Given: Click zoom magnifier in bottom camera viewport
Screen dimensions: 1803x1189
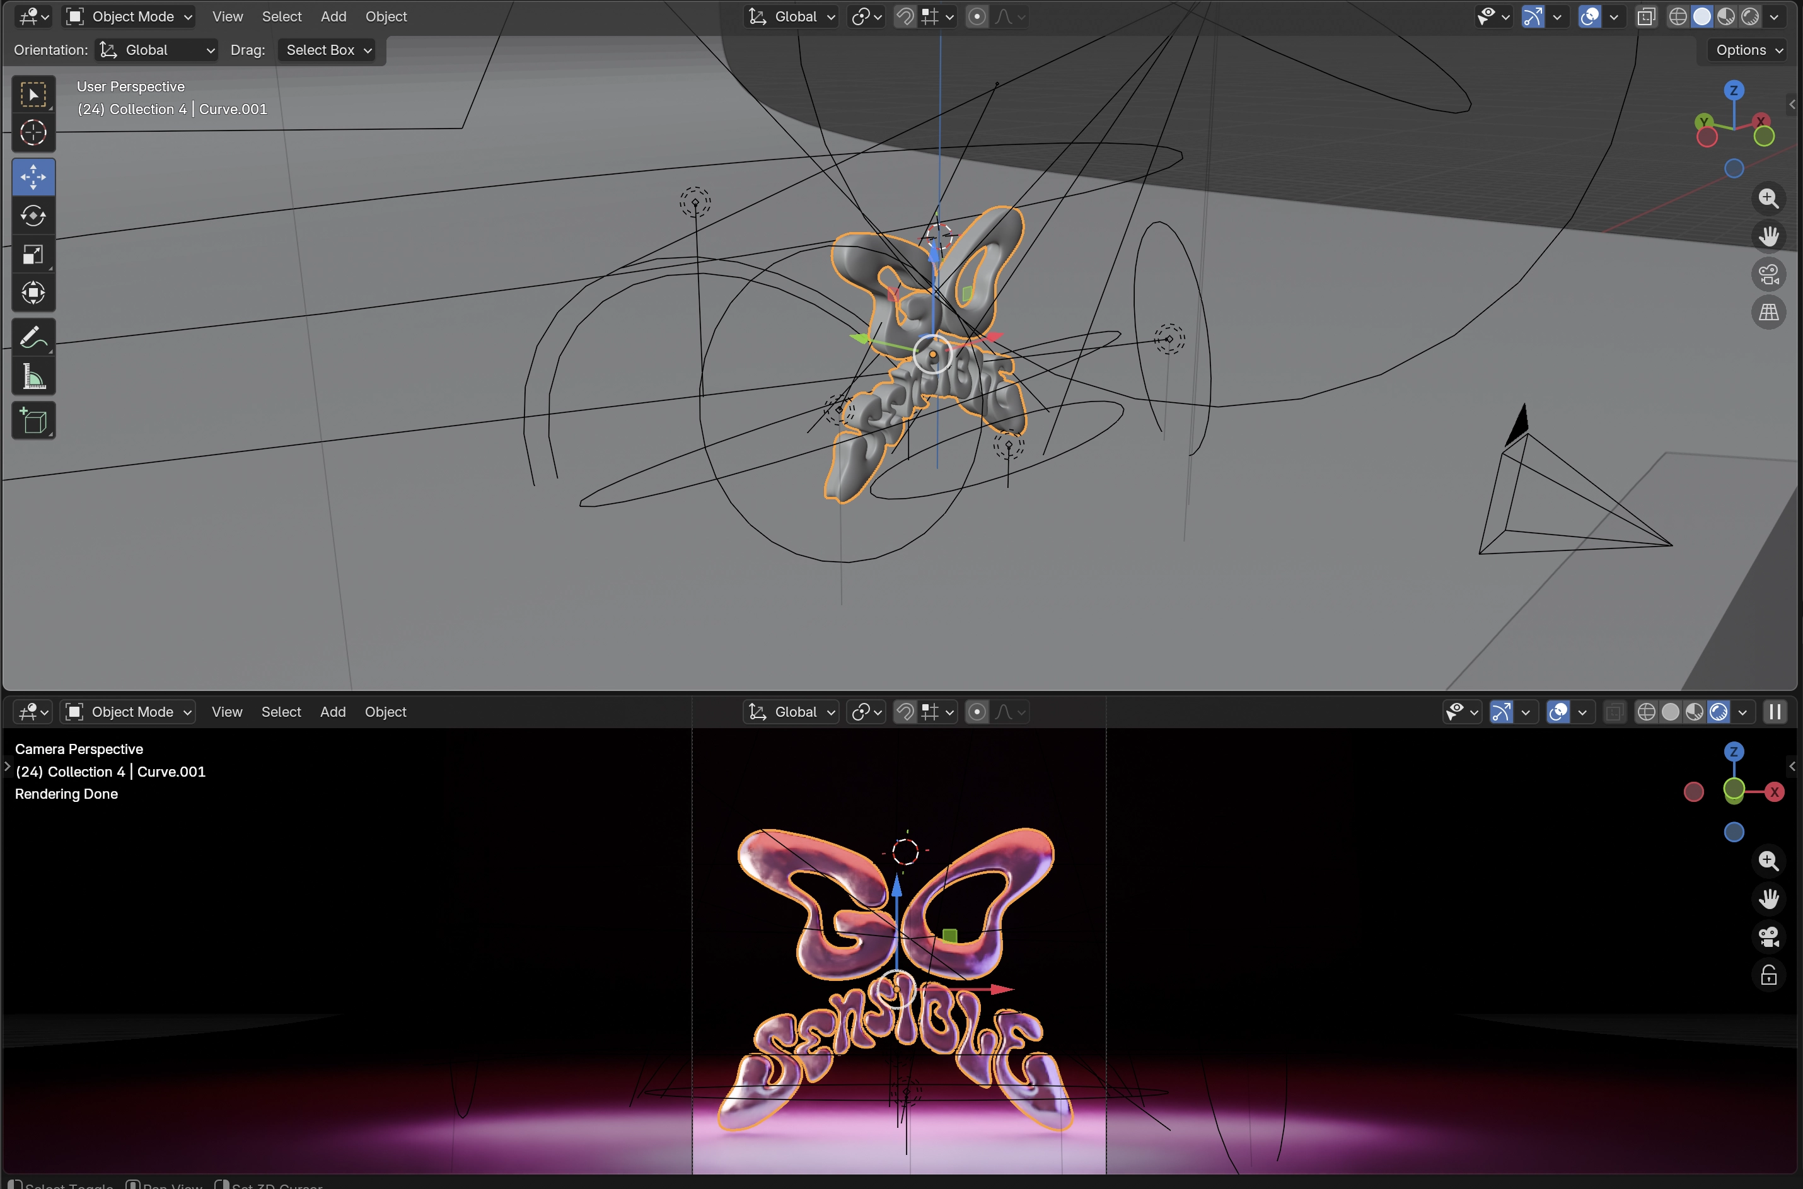Looking at the screenshot, I should (x=1769, y=861).
